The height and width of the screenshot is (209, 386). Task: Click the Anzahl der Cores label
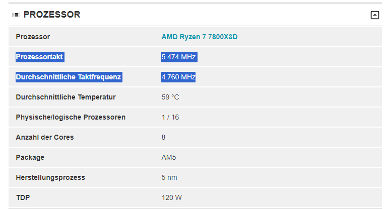[x=45, y=137]
